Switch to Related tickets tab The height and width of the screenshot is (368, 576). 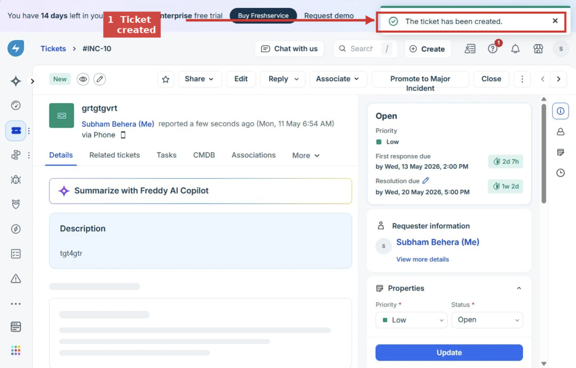coord(114,155)
